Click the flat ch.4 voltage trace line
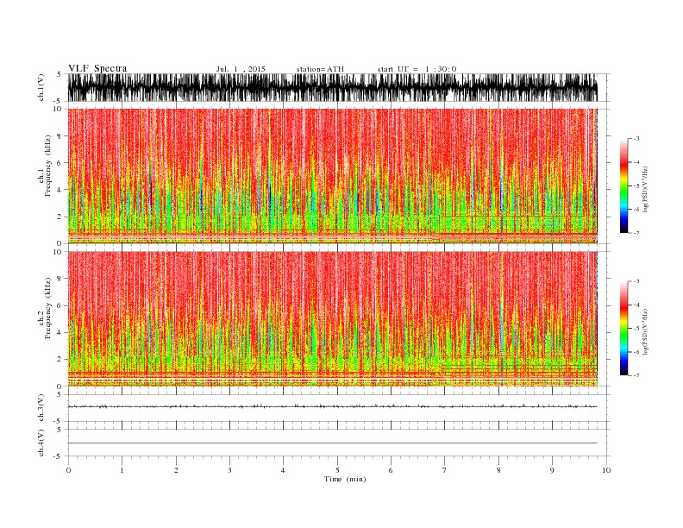This screenshot has height=528, width=683. pos(333,443)
